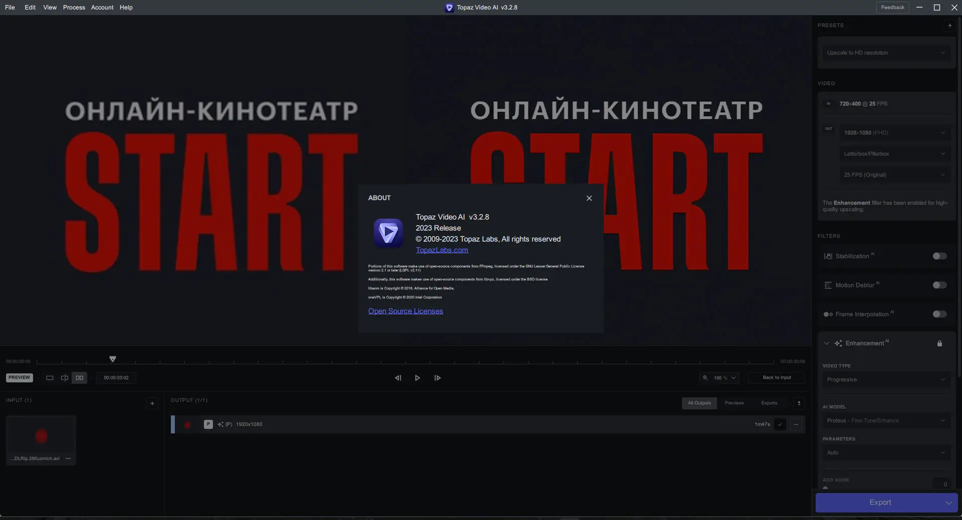Image resolution: width=962 pixels, height=520 pixels.
Task: Click the Topaz logo in the title bar
Action: click(x=449, y=8)
